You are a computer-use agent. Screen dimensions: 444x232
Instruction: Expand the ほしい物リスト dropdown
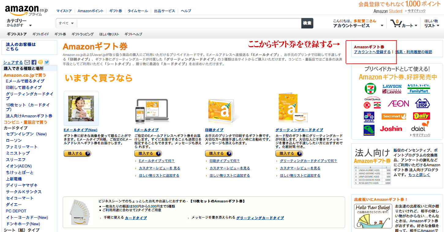point(432,23)
